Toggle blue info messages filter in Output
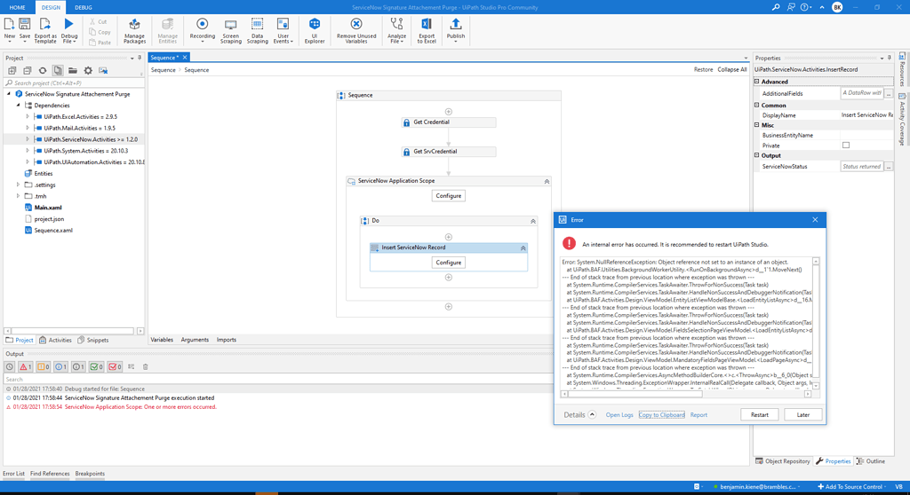The image size is (910, 495). (61, 367)
